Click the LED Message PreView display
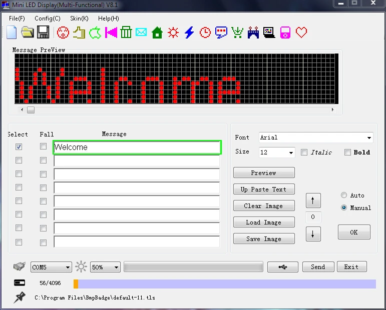Screen dimensions: 386x310 coord(176,78)
